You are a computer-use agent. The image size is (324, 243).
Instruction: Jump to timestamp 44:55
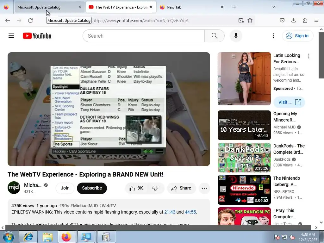190,212
